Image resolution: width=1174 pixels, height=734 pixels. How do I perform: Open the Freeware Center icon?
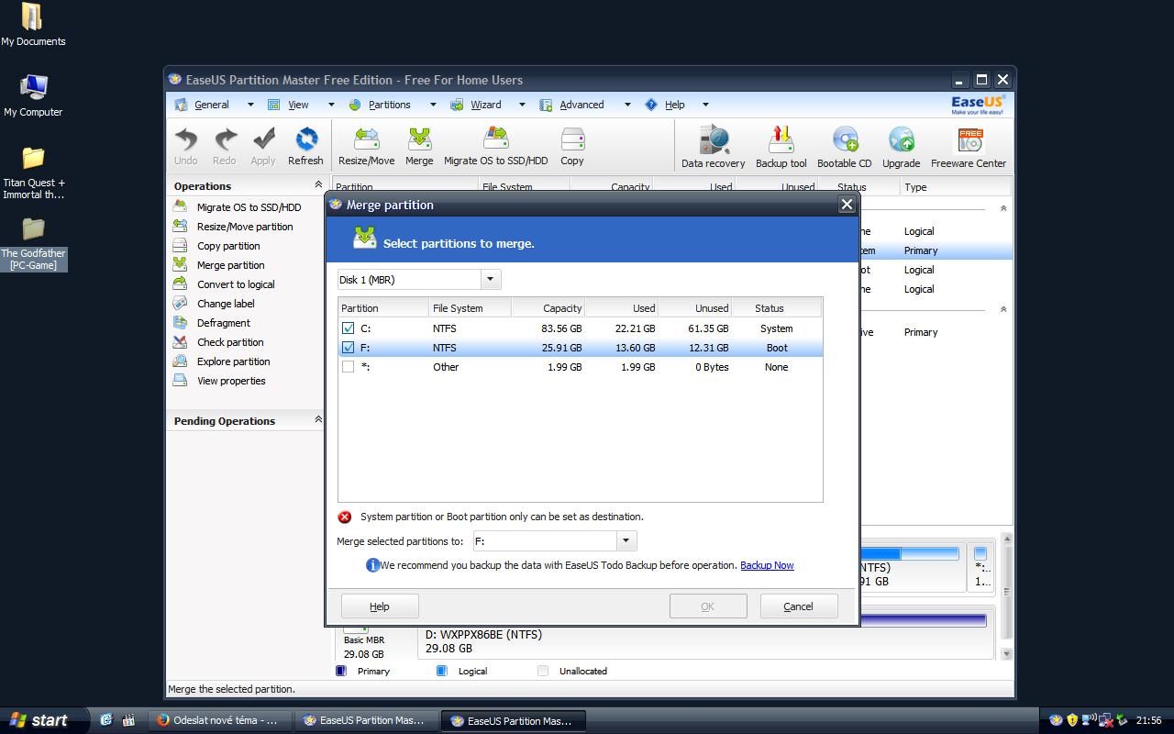coord(969,147)
